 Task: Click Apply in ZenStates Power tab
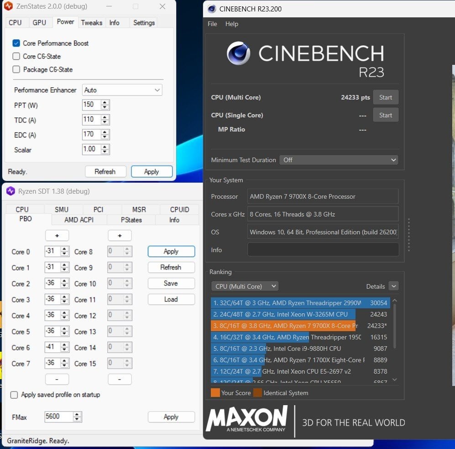point(152,172)
